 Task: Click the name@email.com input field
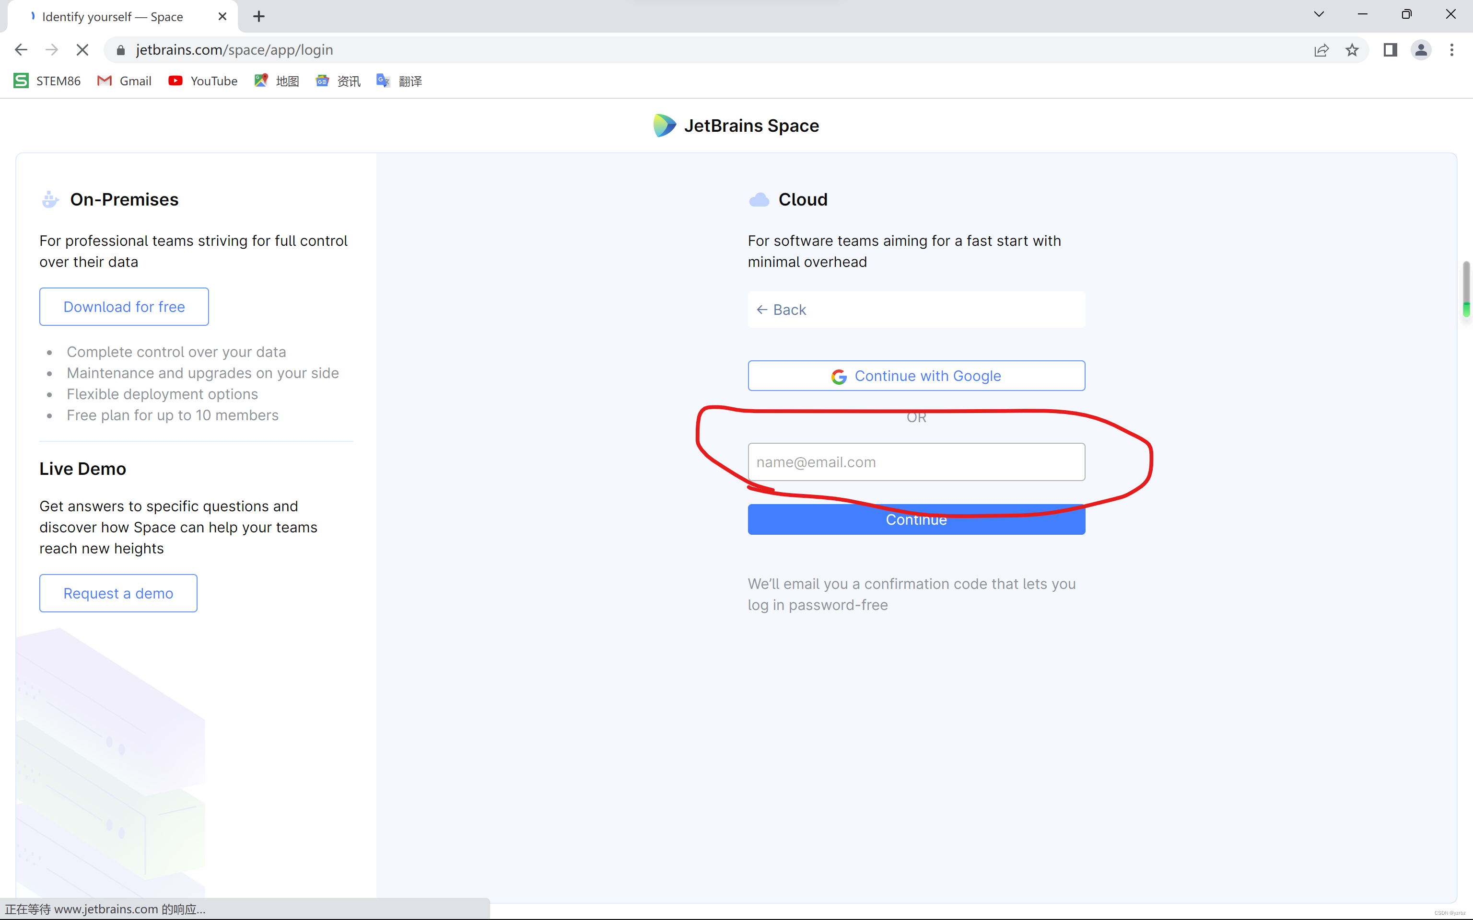(x=916, y=462)
